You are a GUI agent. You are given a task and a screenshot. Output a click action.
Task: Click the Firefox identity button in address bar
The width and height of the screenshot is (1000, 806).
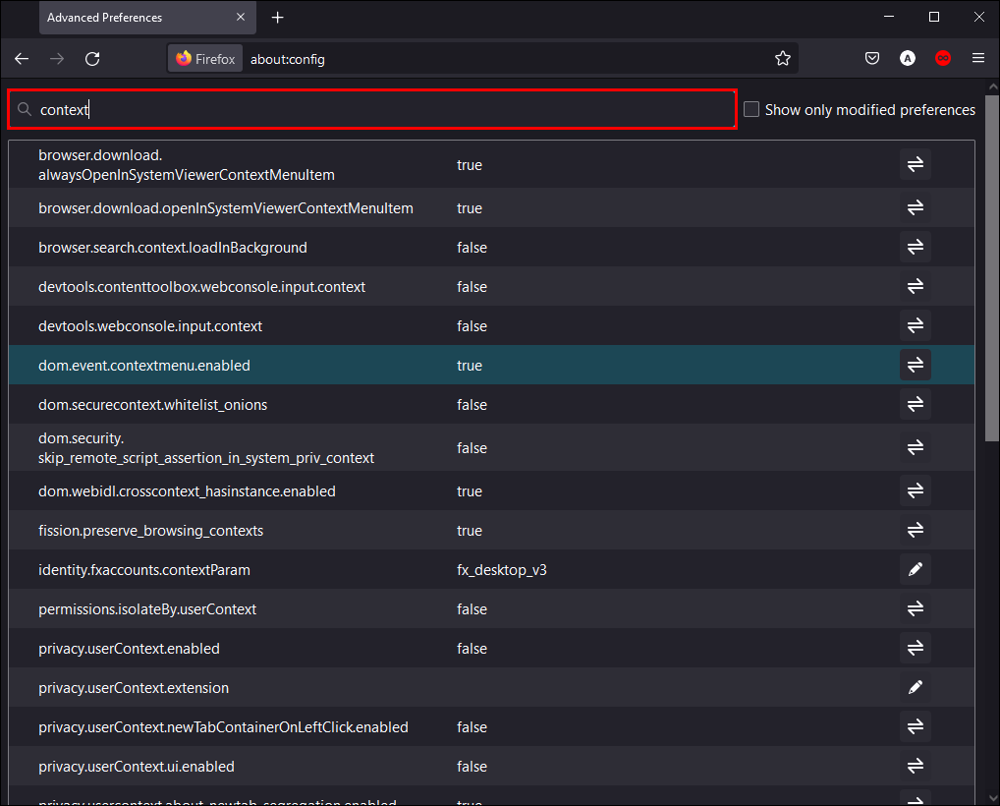(x=206, y=59)
